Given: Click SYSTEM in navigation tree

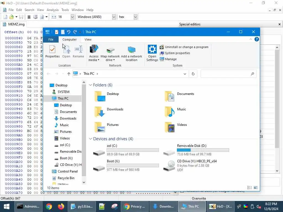Looking at the screenshot, I should pyautogui.click(x=63, y=92).
